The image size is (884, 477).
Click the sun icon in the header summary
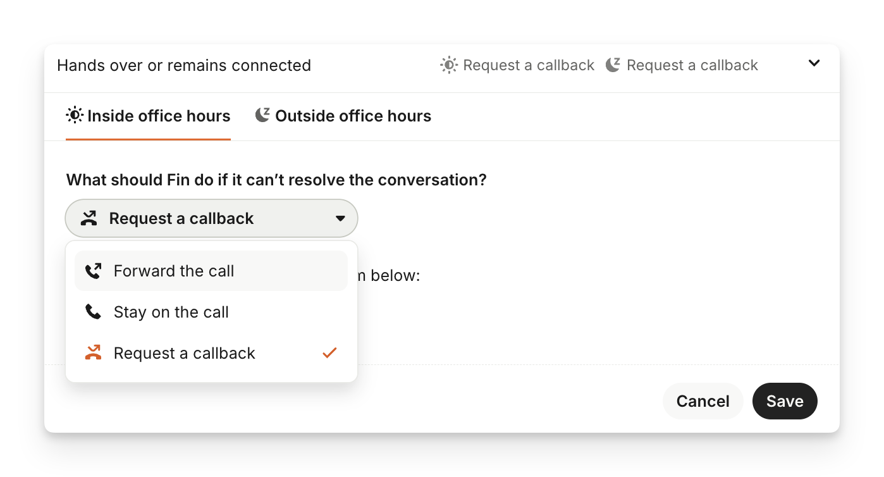(448, 65)
